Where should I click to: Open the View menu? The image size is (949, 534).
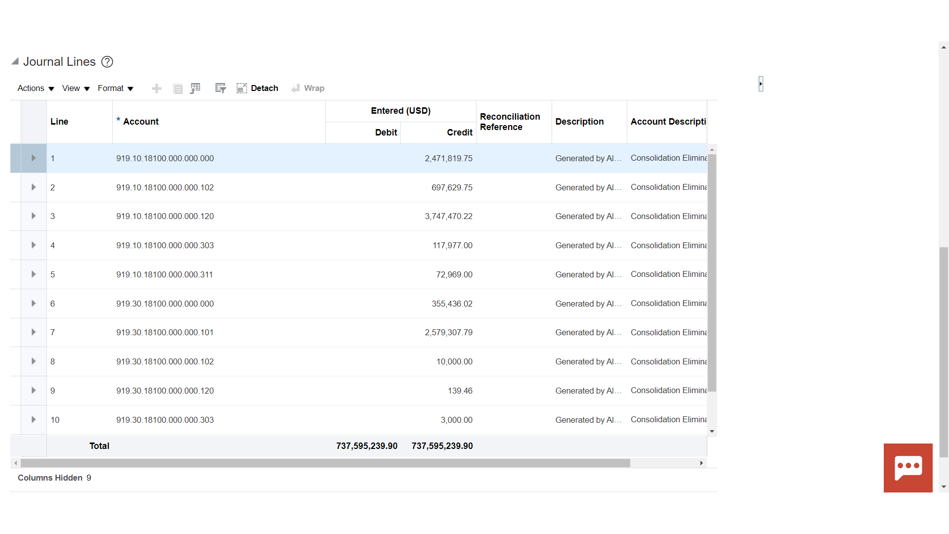click(76, 88)
